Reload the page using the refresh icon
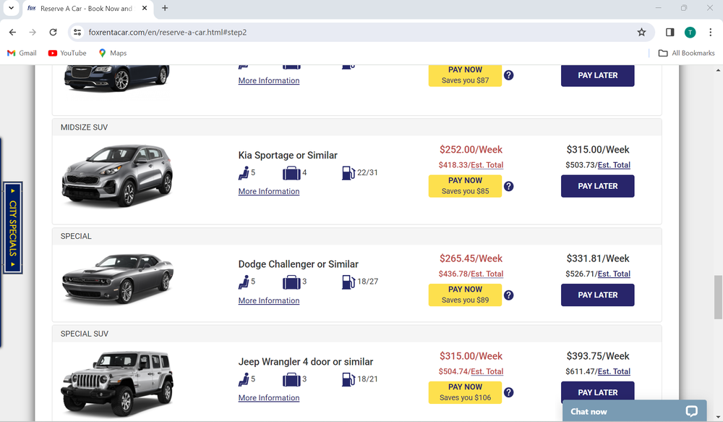 (x=53, y=32)
